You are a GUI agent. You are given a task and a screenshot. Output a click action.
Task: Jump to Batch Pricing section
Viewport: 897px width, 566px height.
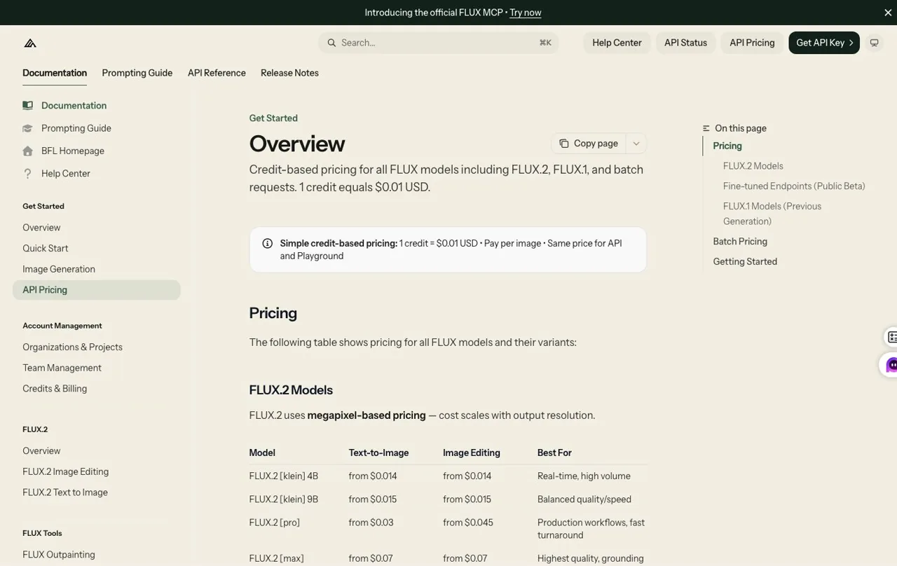[740, 242]
